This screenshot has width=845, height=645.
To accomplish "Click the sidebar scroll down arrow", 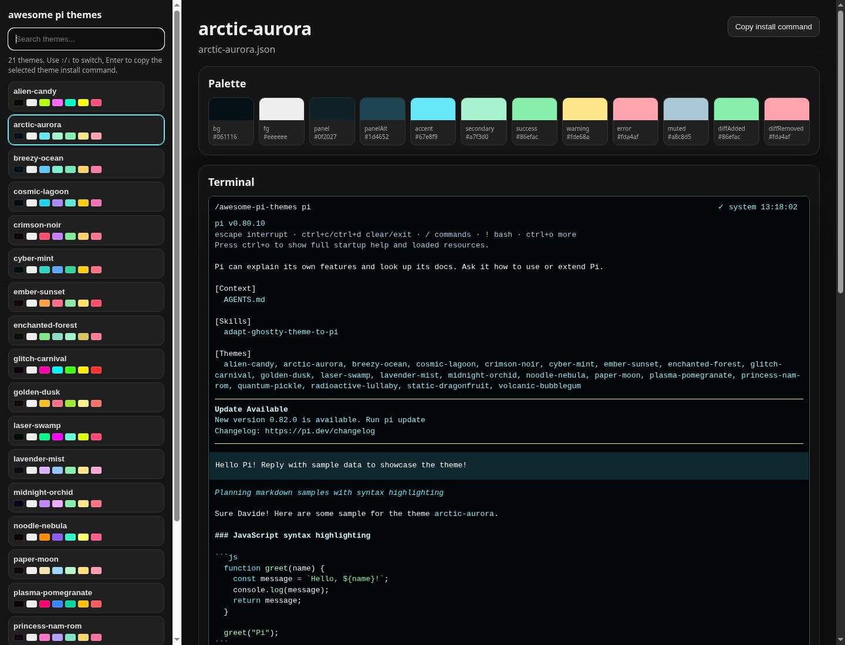I will tap(177, 639).
